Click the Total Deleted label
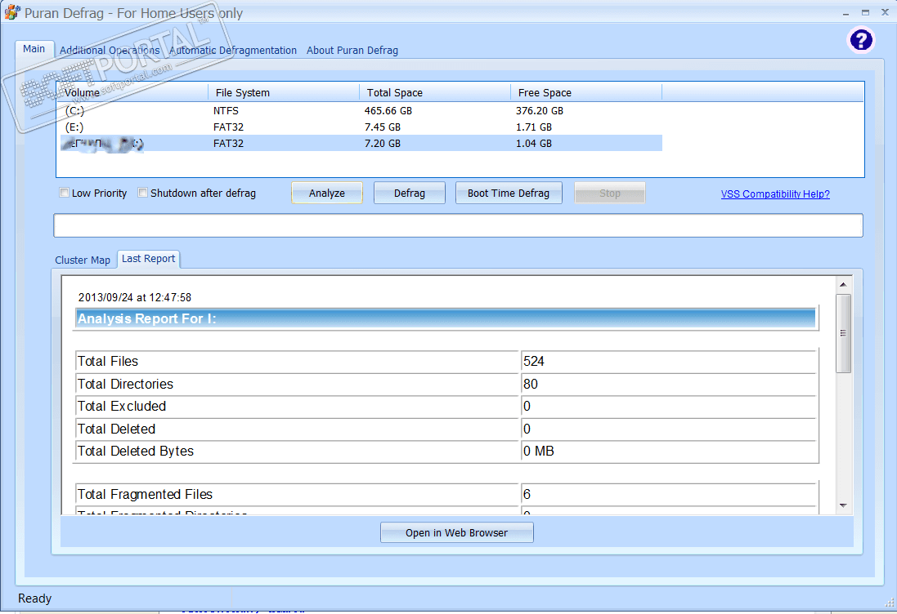The height and width of the screenshot is (614, 897). click(116, 429)
